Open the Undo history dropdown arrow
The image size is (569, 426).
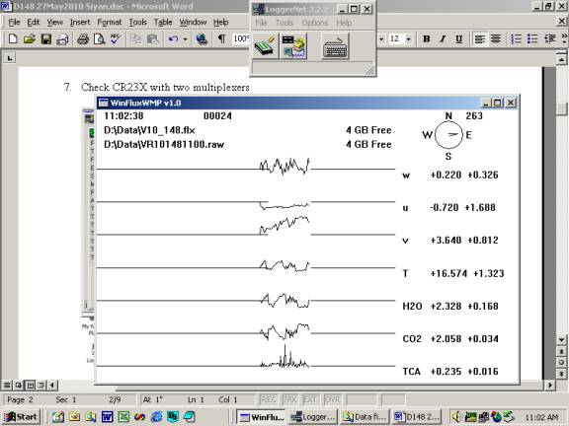185,38
